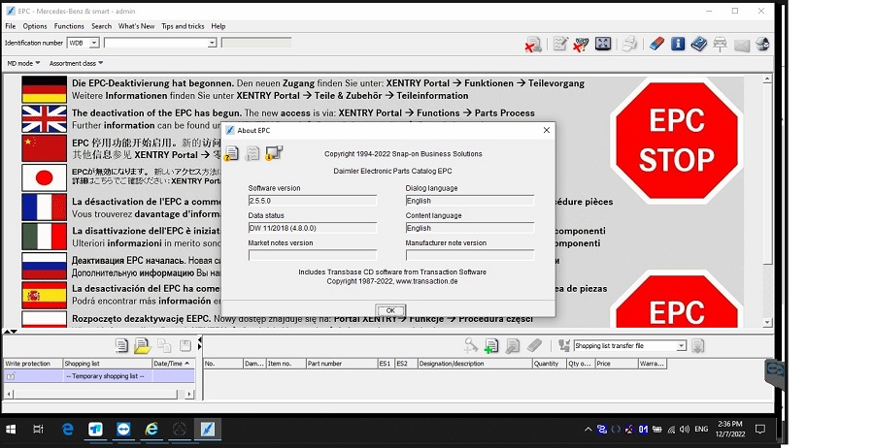
Task: Click the computer info icon in About EPC dialog
Action: click(274, 152)
